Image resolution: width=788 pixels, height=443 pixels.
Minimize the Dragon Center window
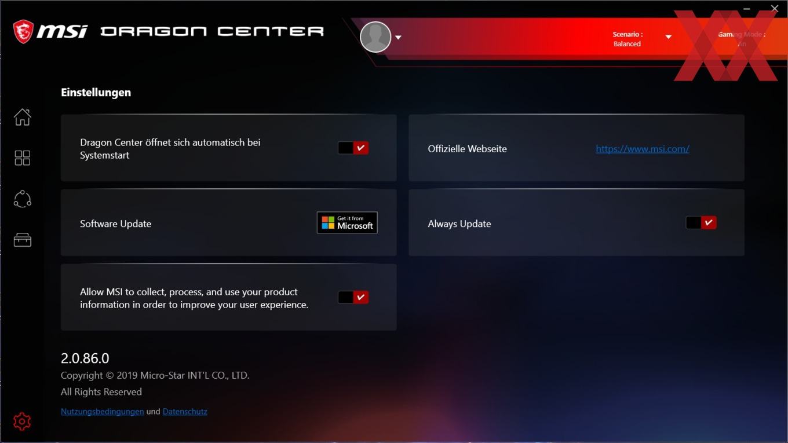click(747, 9)
